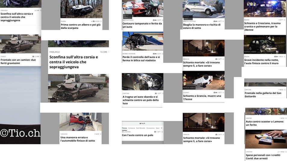Expand the section menu chevron after Spor
The width and height of the screenshot is (287, 161).
[x=162, y=128]
